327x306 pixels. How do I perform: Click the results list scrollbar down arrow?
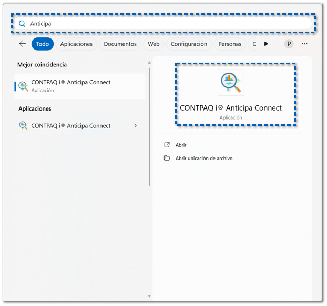tap(149, 296)
